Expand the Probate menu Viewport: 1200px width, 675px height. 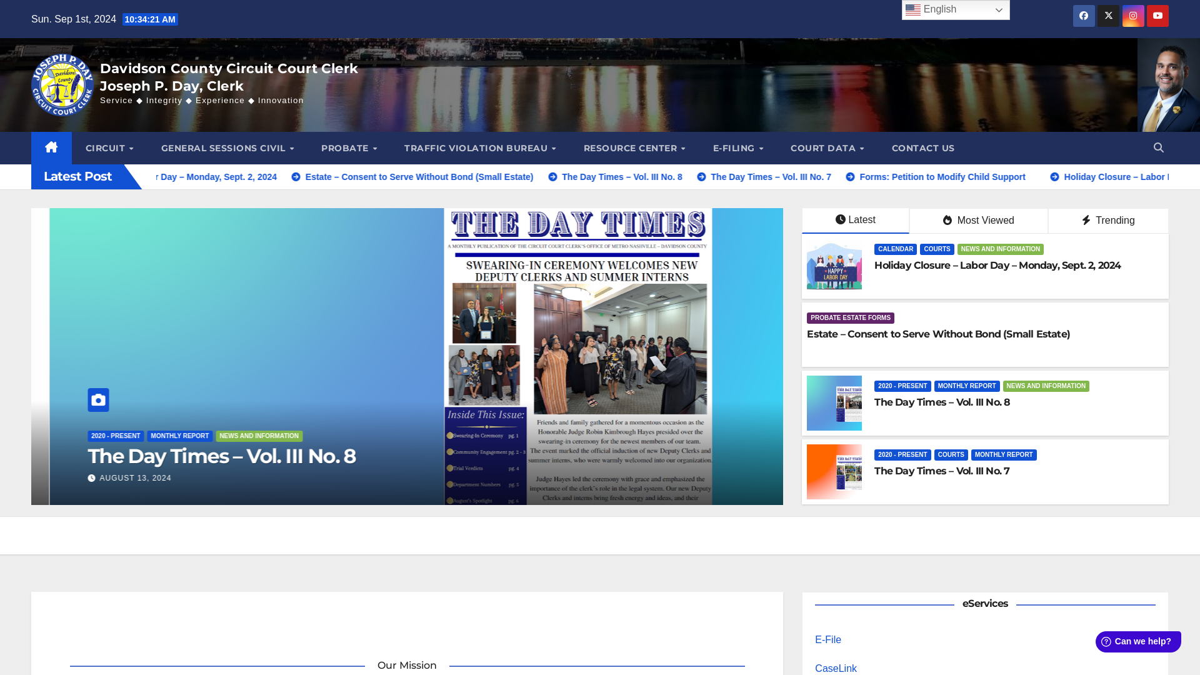click(x=349, y=148)
